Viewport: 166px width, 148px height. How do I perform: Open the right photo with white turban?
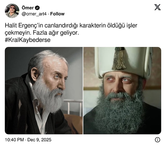coord(122,91)
